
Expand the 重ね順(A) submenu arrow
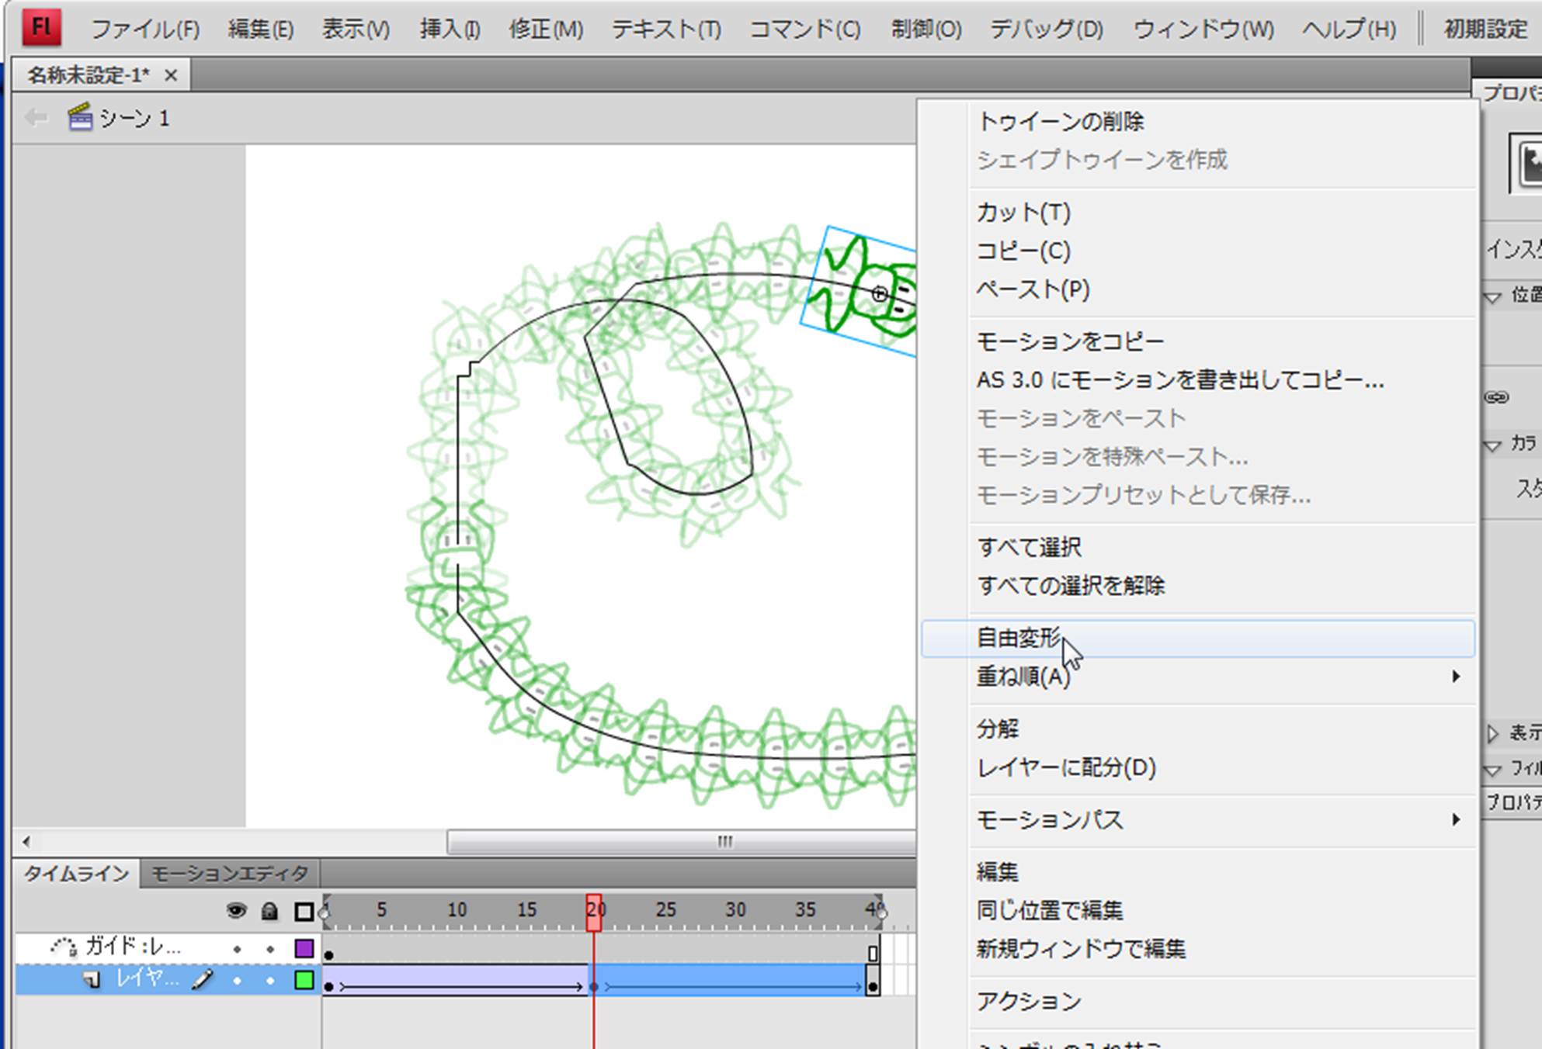(1456, 677)
